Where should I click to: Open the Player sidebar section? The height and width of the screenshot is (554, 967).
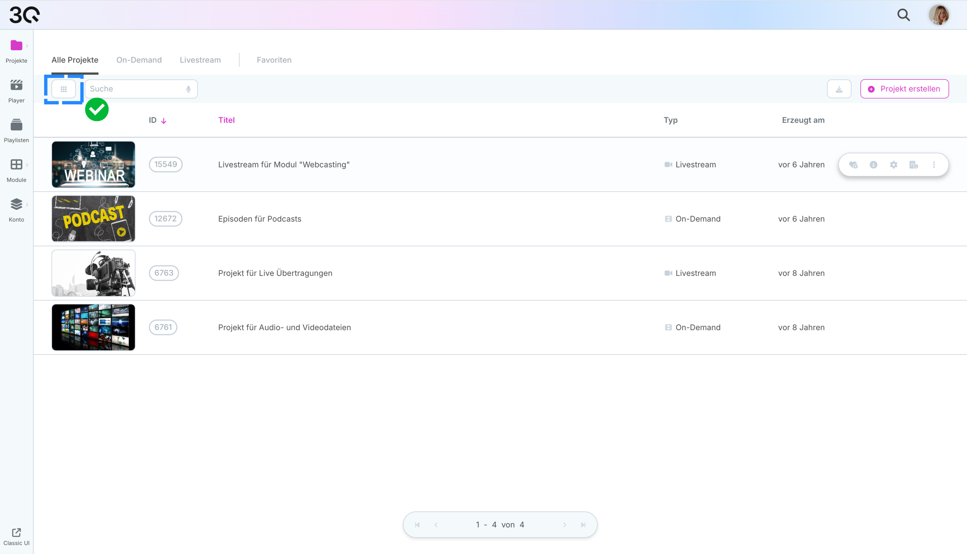click(16, 90)
